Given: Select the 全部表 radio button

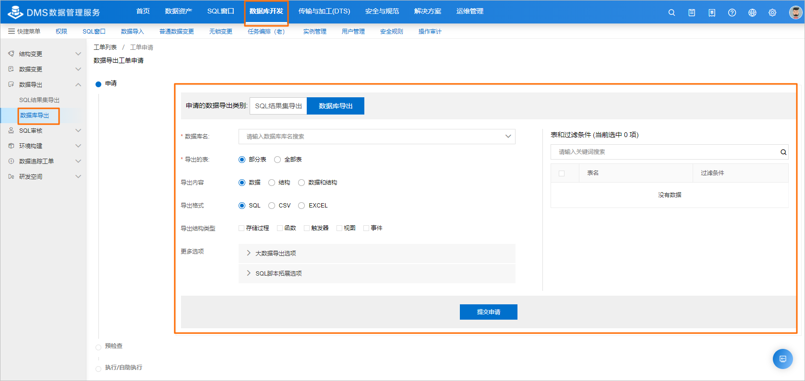Looking at the screenshot, I should [277, 160].
